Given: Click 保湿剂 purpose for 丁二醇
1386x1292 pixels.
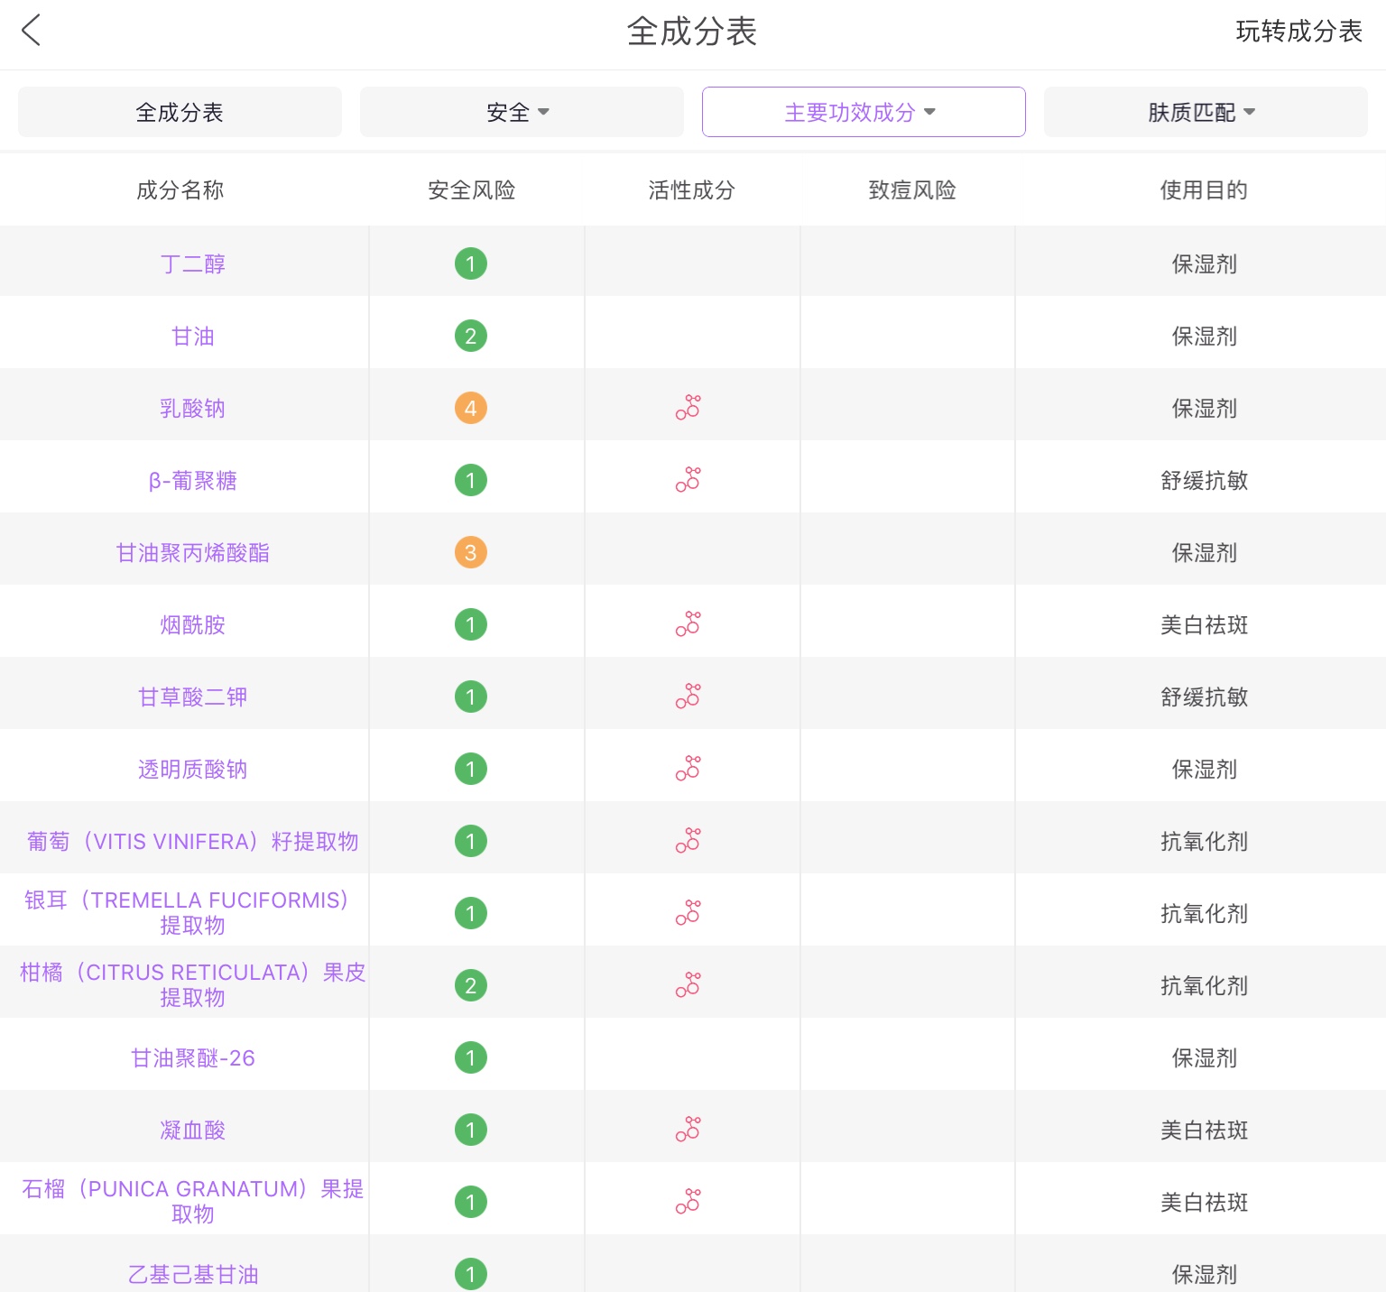Looking at the screenshot, I should tap(1204, 263).
